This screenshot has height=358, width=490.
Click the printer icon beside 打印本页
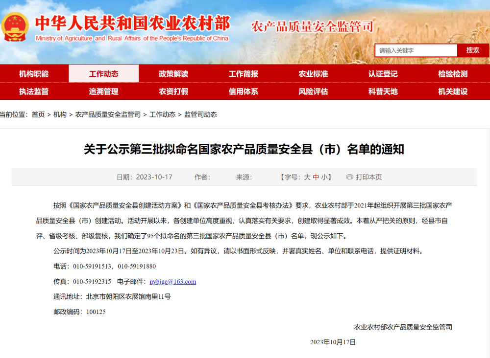[x=349, y=177]
